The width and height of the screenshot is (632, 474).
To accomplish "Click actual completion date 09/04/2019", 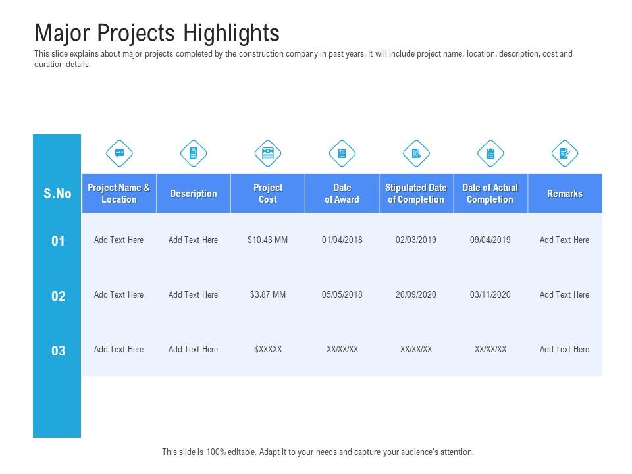I will click(490, 240).
